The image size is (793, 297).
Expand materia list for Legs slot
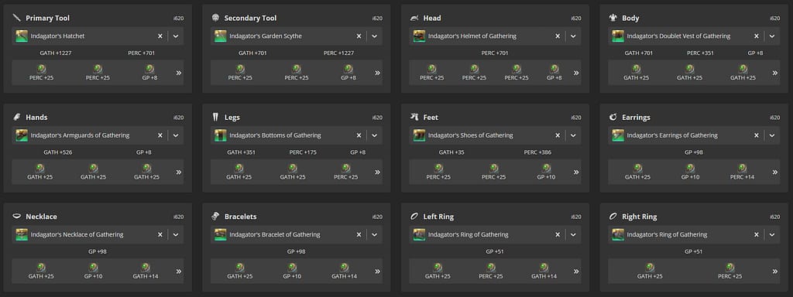click(377, 172)
